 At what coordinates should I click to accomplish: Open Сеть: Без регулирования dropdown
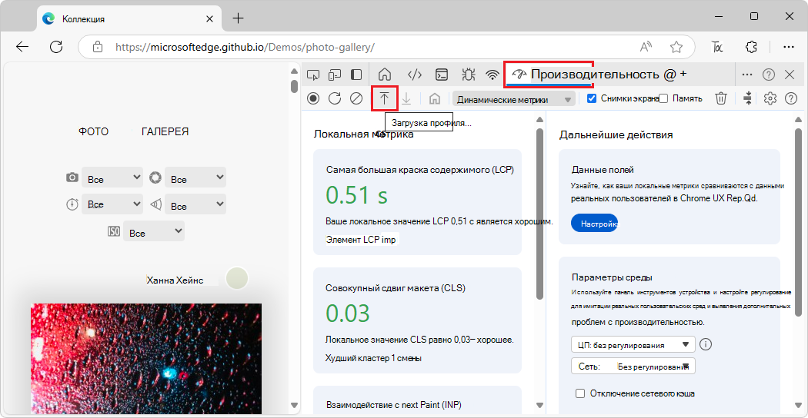pyautogui.click(x=633, y=366)
